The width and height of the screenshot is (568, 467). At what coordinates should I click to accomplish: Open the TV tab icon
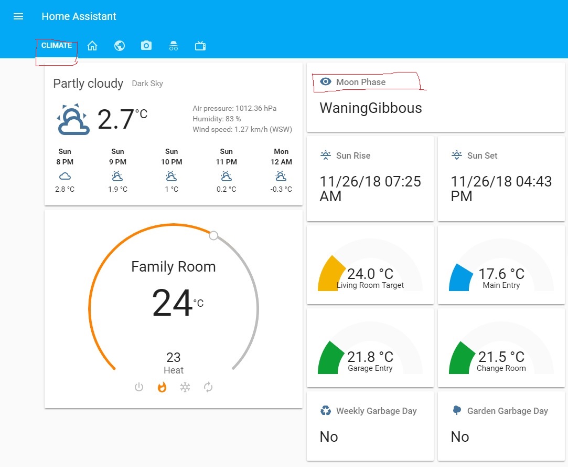click(200, 46)
